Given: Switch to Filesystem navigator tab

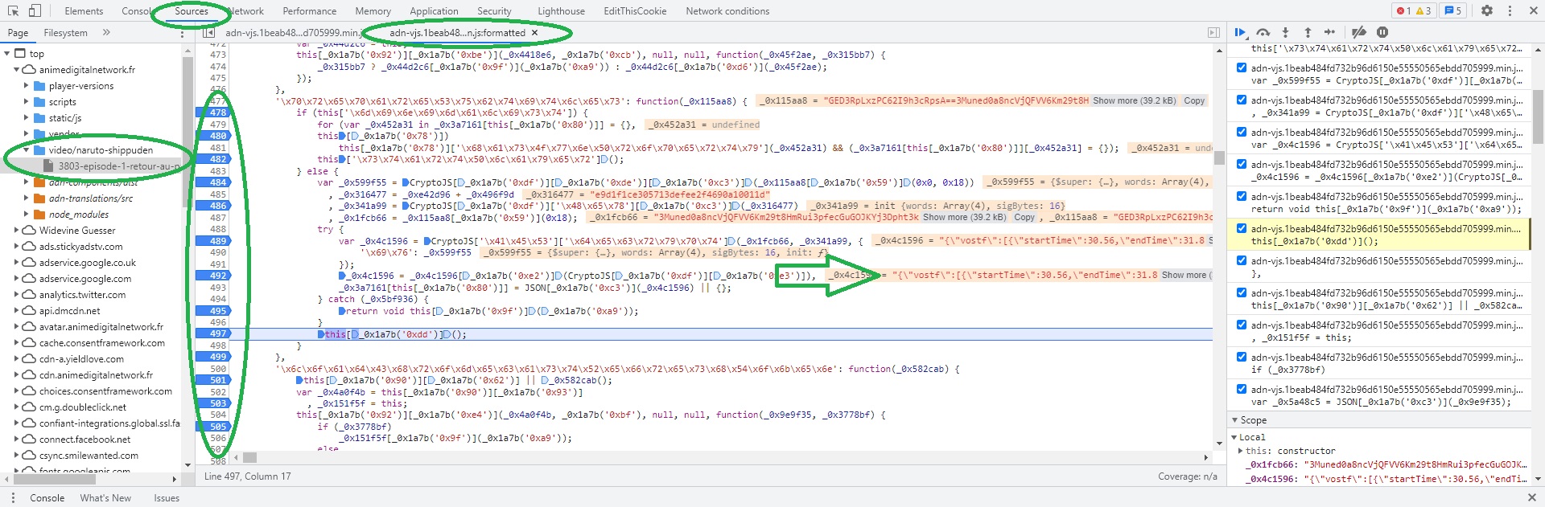Looking at the screenshot, I should [65, 33].
